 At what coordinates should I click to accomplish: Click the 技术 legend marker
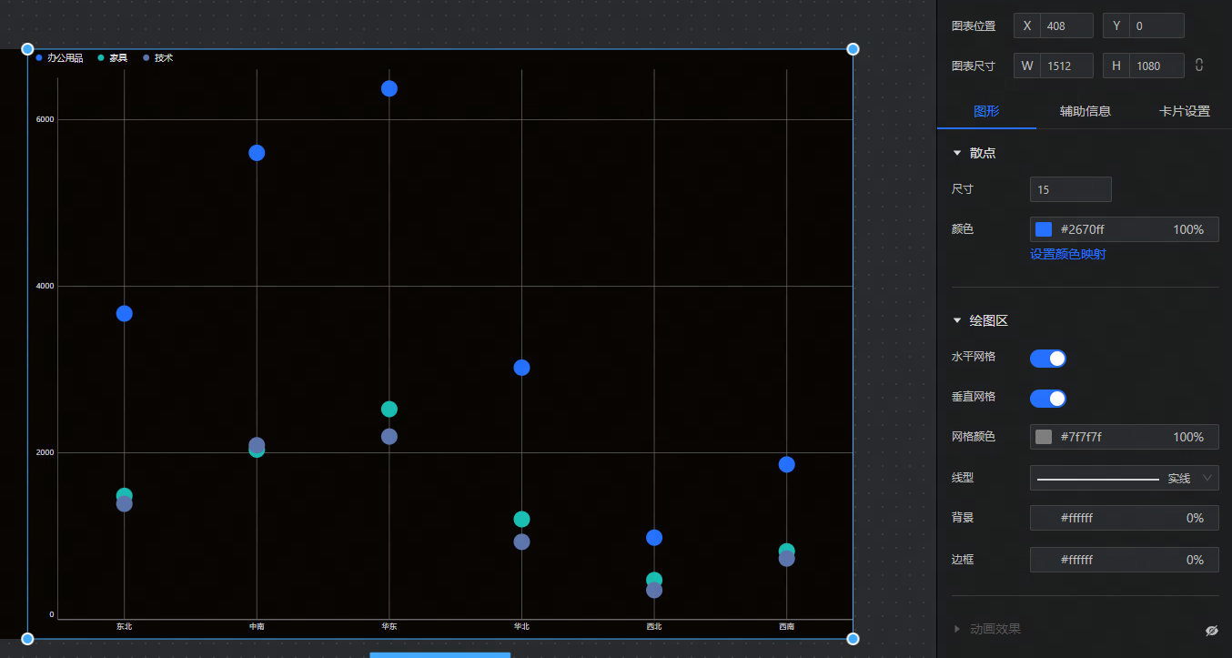pos(146,58)
